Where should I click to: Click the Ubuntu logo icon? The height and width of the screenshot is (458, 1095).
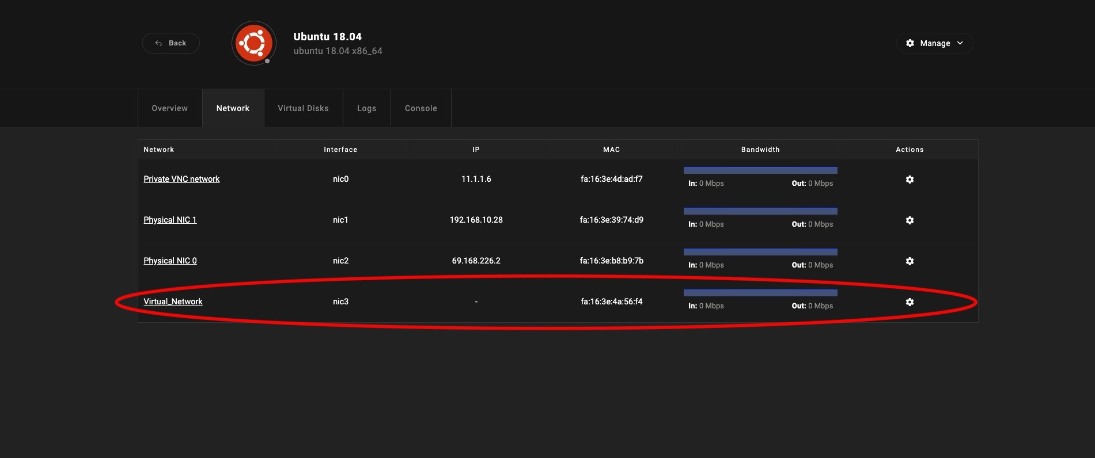(254, 43)
